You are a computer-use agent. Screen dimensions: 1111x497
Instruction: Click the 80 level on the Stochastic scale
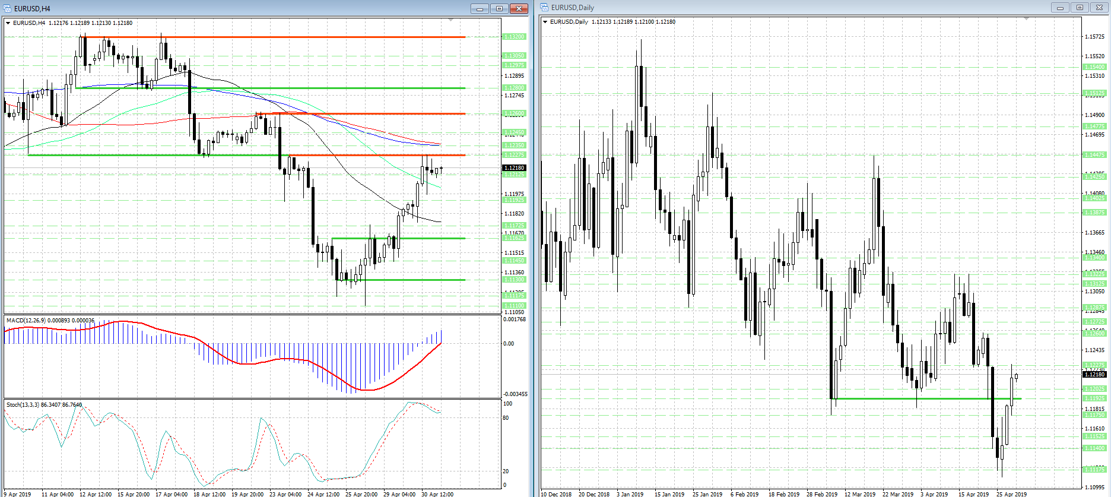506,418
